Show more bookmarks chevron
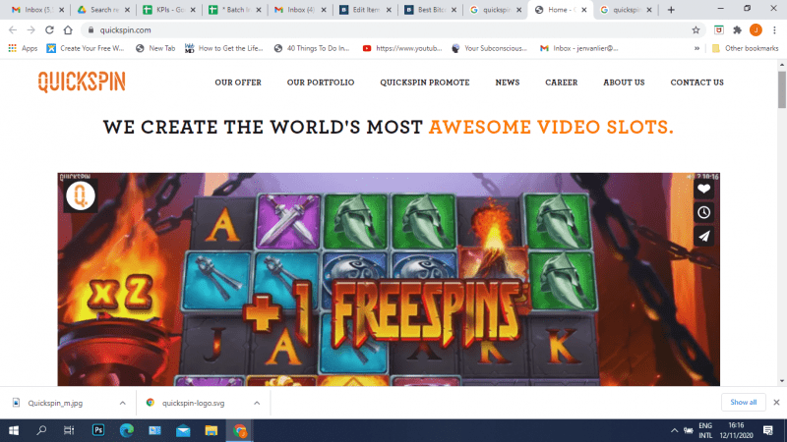 [696, 48]
